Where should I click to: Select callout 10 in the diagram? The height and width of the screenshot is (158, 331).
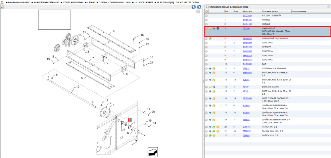[x=78, y=86]
